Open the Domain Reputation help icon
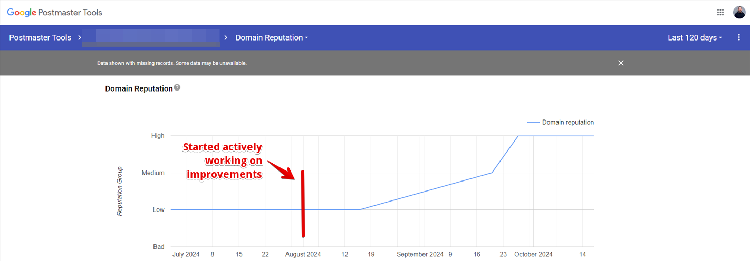Image resolution: width=750 pixels, height=261 pixels. [177, 88]
